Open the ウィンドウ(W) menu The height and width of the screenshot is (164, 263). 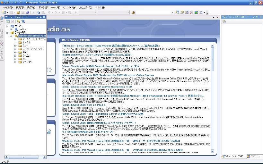(x=69, y=8)
